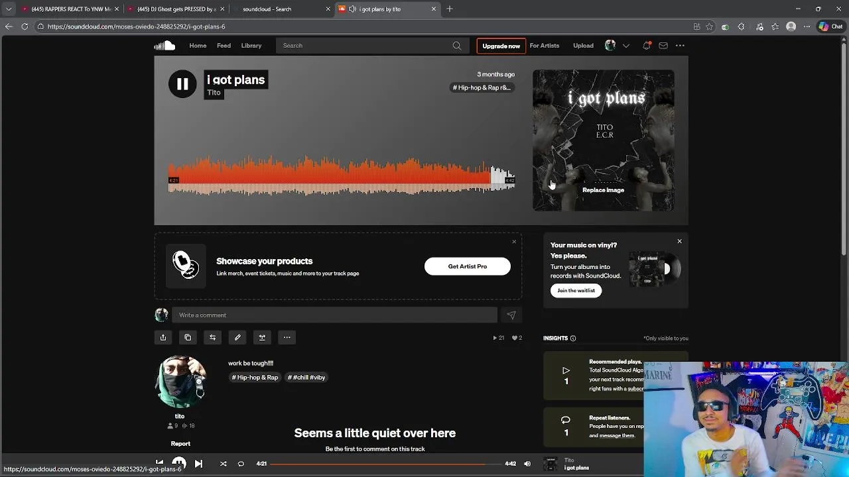Send the comment with paper plane icon
The width and height of the screenshot is (849, 477).
click(511, 315)
